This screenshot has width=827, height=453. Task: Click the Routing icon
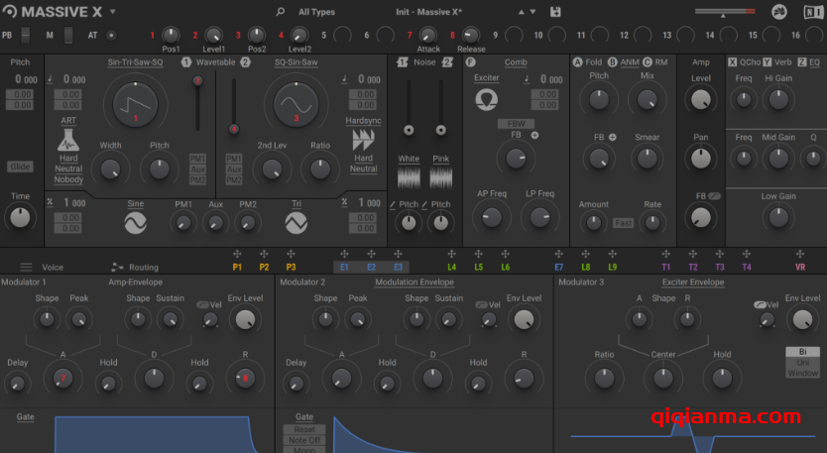point(117,268)
